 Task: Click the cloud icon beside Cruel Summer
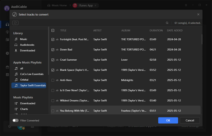57,60
